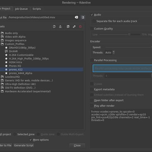
Task: Open file browser for output file
Action: click(x=83, y=17)
